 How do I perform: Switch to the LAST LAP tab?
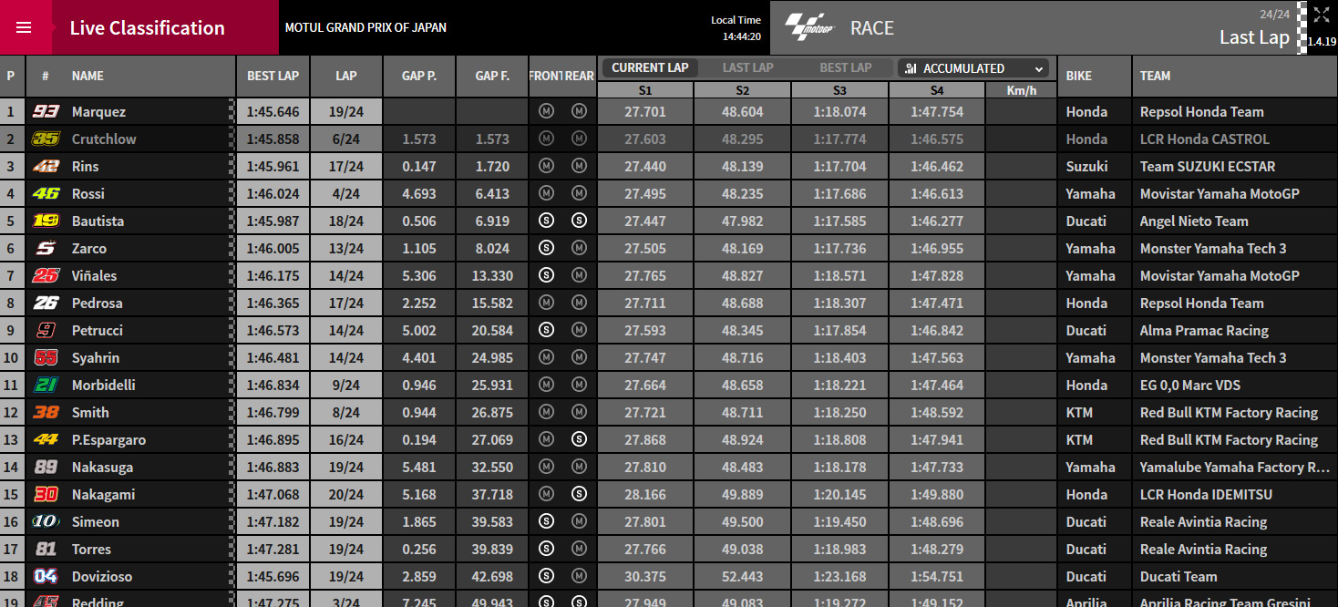(x=747, y=67)
